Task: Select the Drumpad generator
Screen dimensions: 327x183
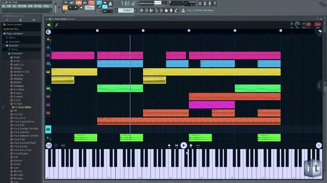Action: click(x=18, y=97)
